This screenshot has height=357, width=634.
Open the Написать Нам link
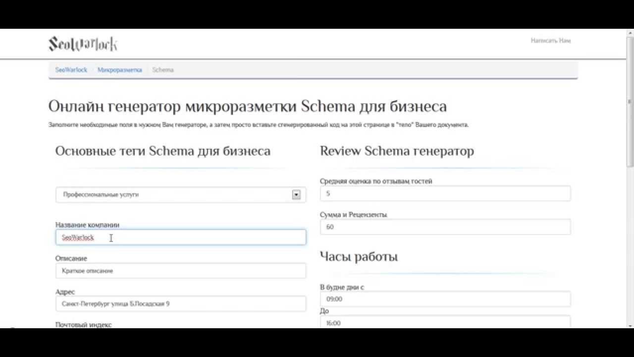pos(551,41)
